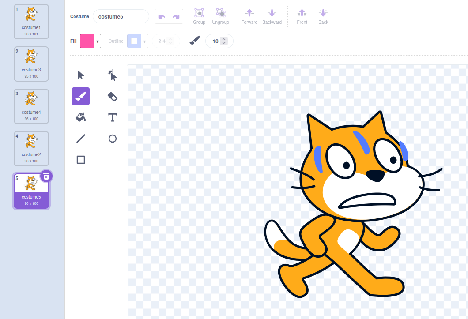Viewport: 468px width, 319px height.
Task: Open the Outline color dropdown
Action: click(144, 41)
